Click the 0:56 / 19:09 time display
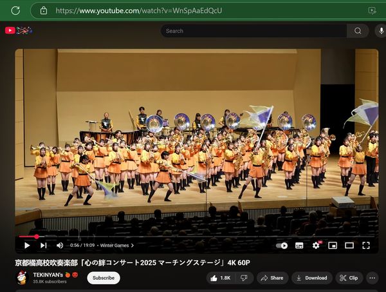The width and height of the screenshot is (386, 292). [x=82, y=246]
